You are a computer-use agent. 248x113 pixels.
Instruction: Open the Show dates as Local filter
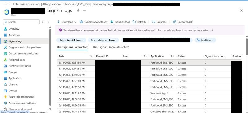click(103, 40)
